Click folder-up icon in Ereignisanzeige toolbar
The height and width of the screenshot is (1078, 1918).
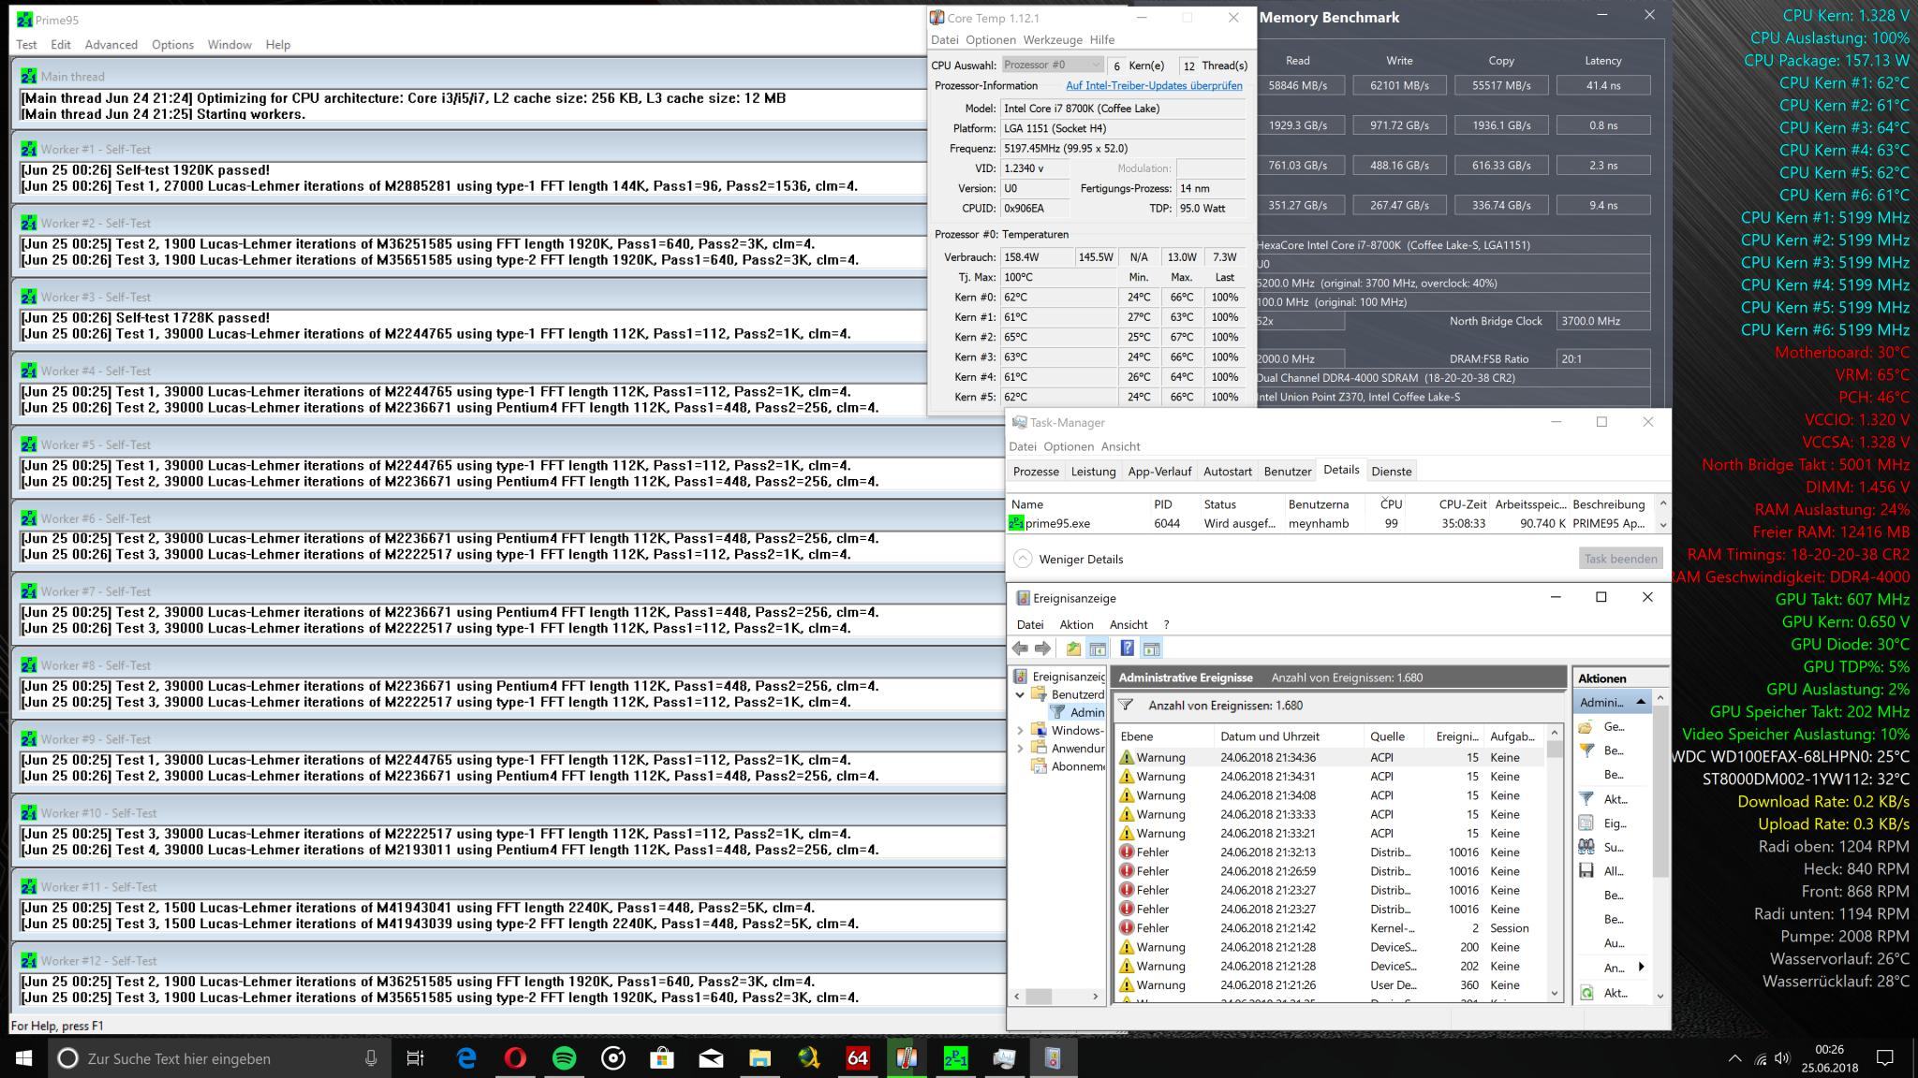point(1073,648)
